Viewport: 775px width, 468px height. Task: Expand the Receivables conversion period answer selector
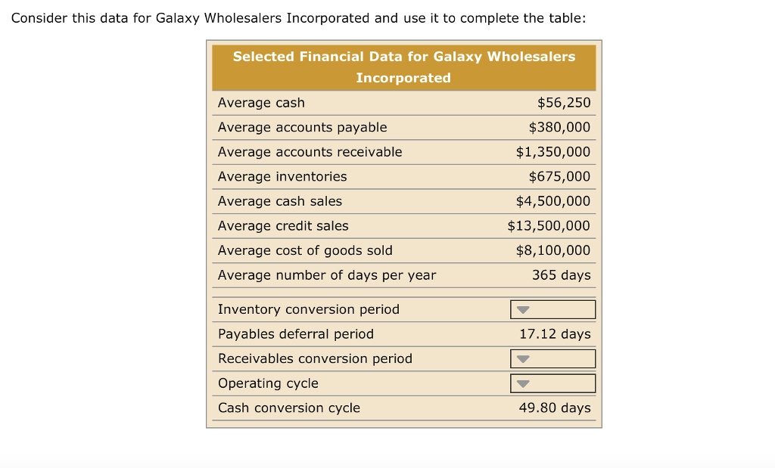[522, 358]
